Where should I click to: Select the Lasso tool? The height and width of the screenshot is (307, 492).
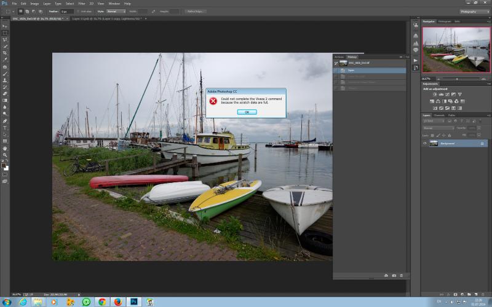(x=5, y=40)
